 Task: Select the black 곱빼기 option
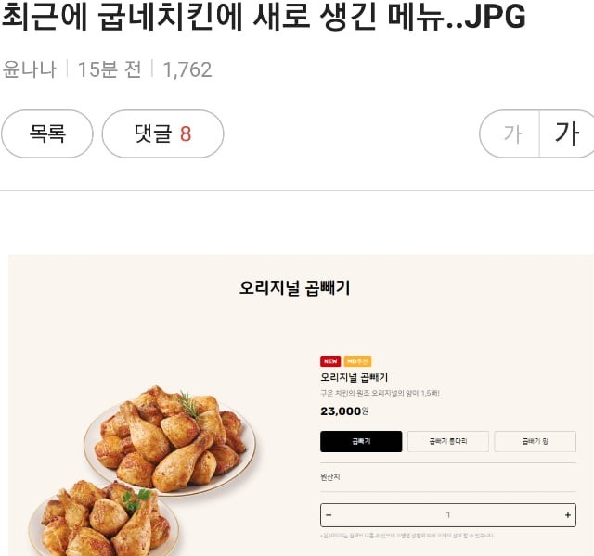(361, 441)
